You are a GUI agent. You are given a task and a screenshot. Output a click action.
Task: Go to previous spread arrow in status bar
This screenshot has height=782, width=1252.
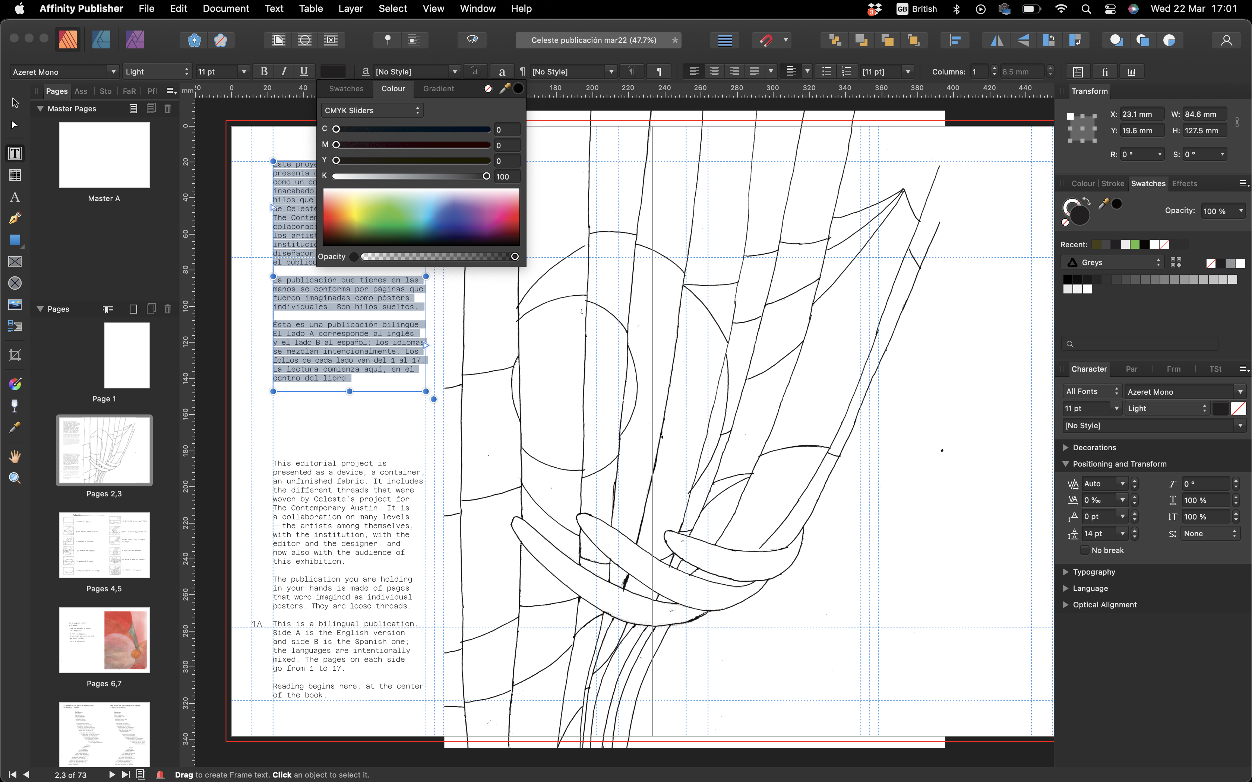[x=26, y=774]
